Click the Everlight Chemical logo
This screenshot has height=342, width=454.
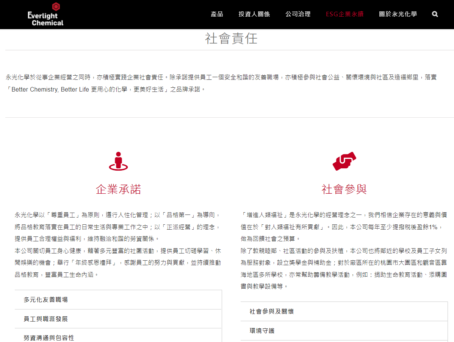pyautogui.click(x=45, y=14)
